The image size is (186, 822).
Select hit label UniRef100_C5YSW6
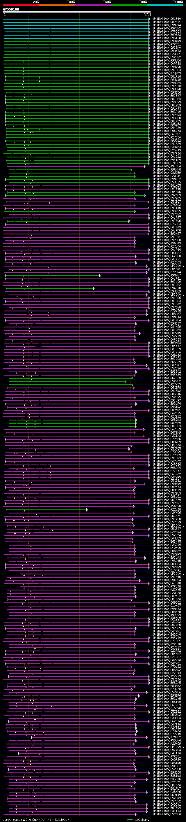pyautogui.click(x=167, y=192)
